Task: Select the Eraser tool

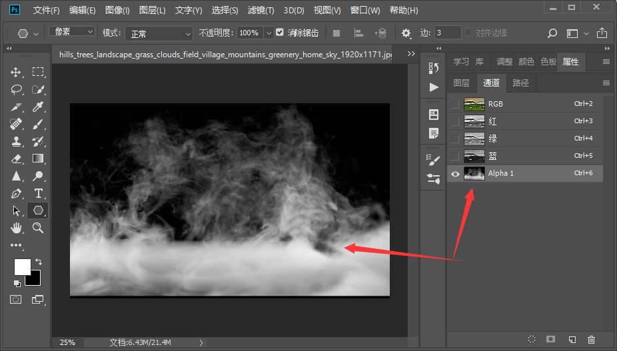Action: (17, 159)
